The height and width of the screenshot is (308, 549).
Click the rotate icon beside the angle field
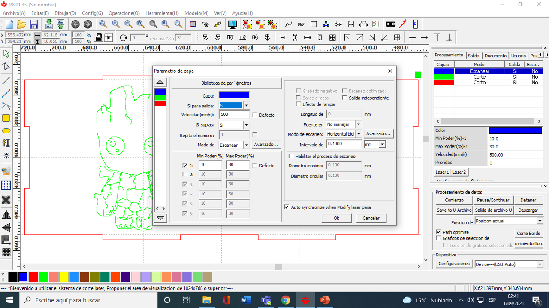(124, 38)
